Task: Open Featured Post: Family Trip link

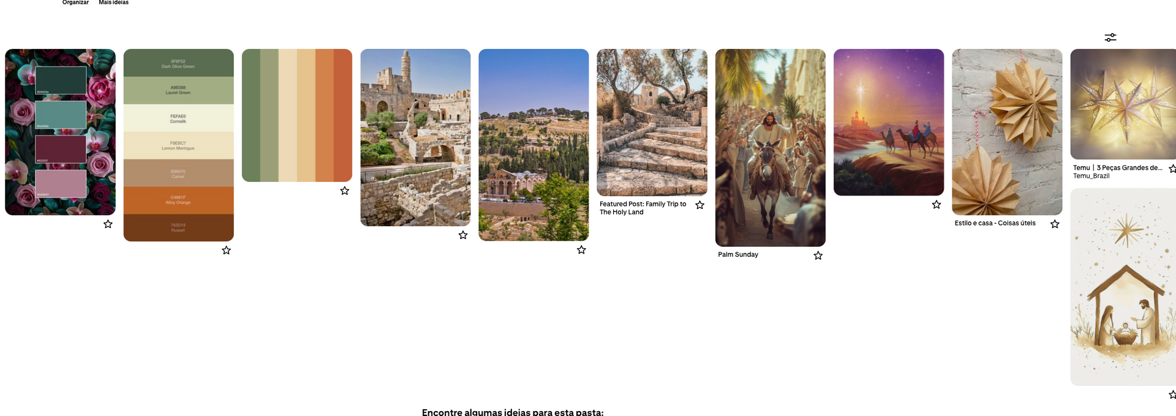Action: 643,208
